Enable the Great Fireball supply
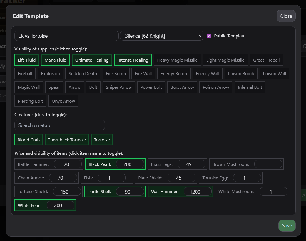Screen dimensions: 306x241 [266, 60]
